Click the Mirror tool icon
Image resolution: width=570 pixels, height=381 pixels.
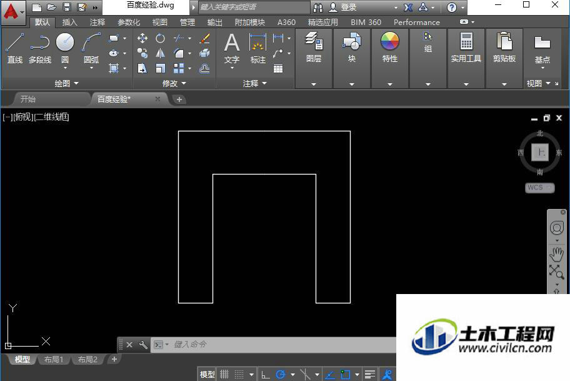point(160,53)
